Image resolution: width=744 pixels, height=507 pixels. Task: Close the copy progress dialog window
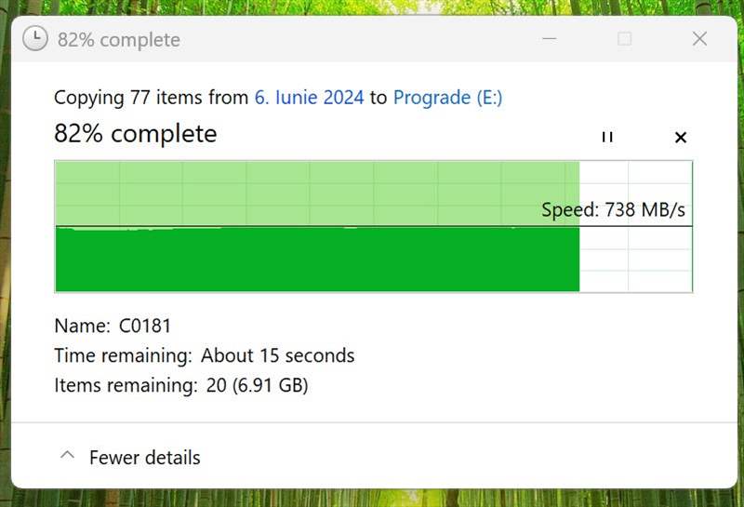click(699, 39)
